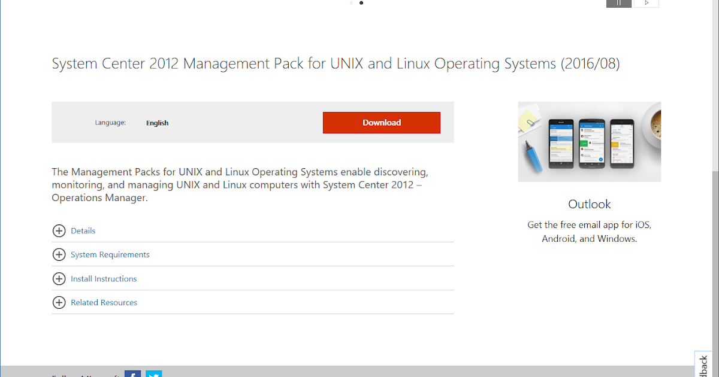Expand the Related Resources section

click(104, 302)
